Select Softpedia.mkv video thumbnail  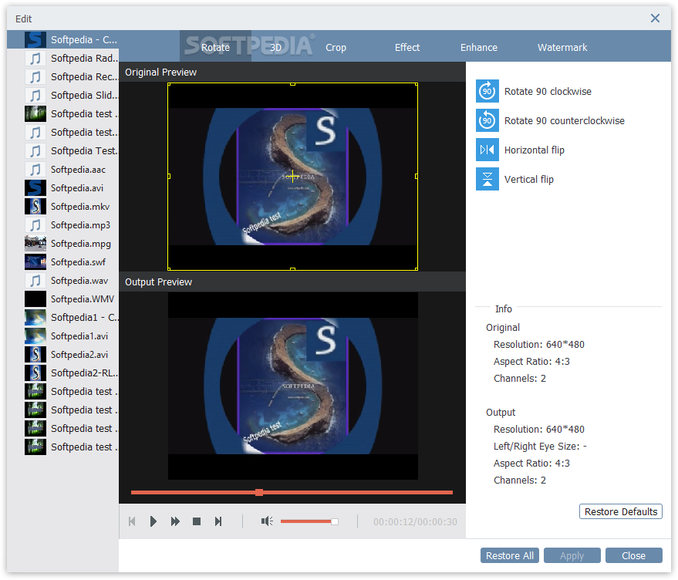(x=35, y=206)
